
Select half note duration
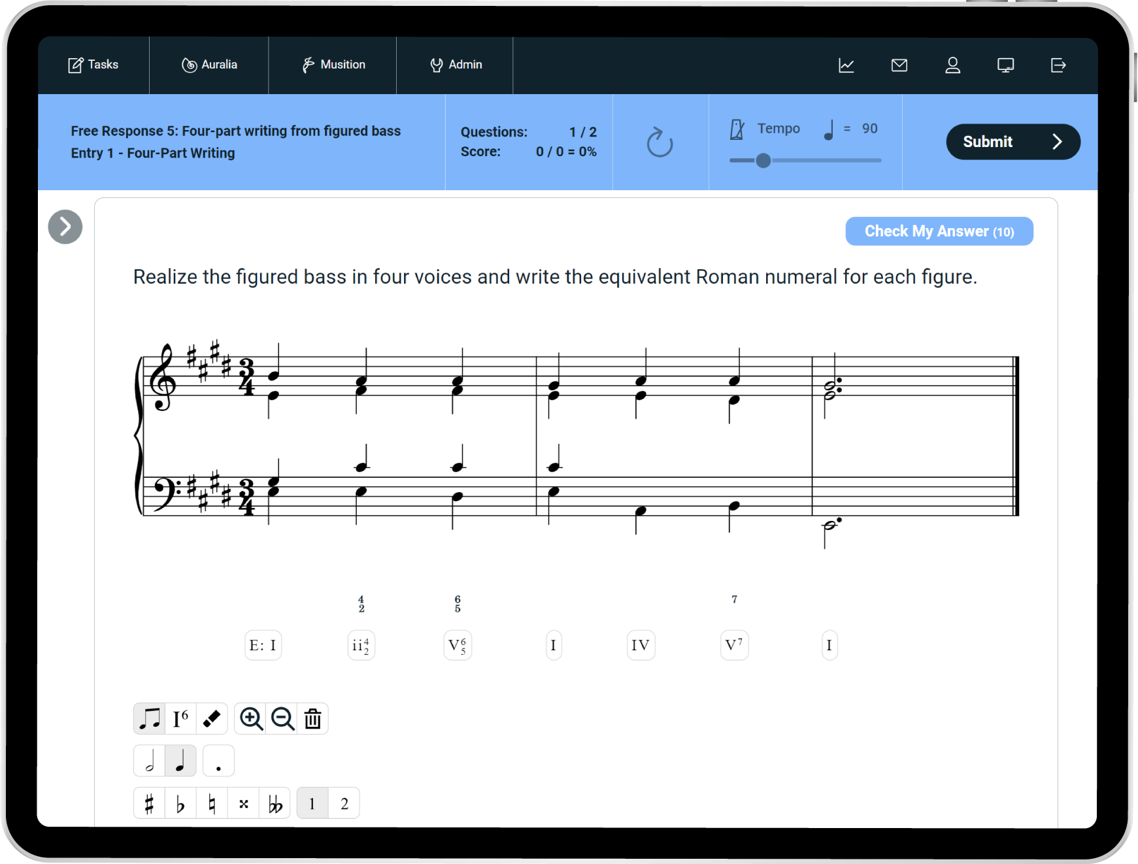click(x=150, y=761)
